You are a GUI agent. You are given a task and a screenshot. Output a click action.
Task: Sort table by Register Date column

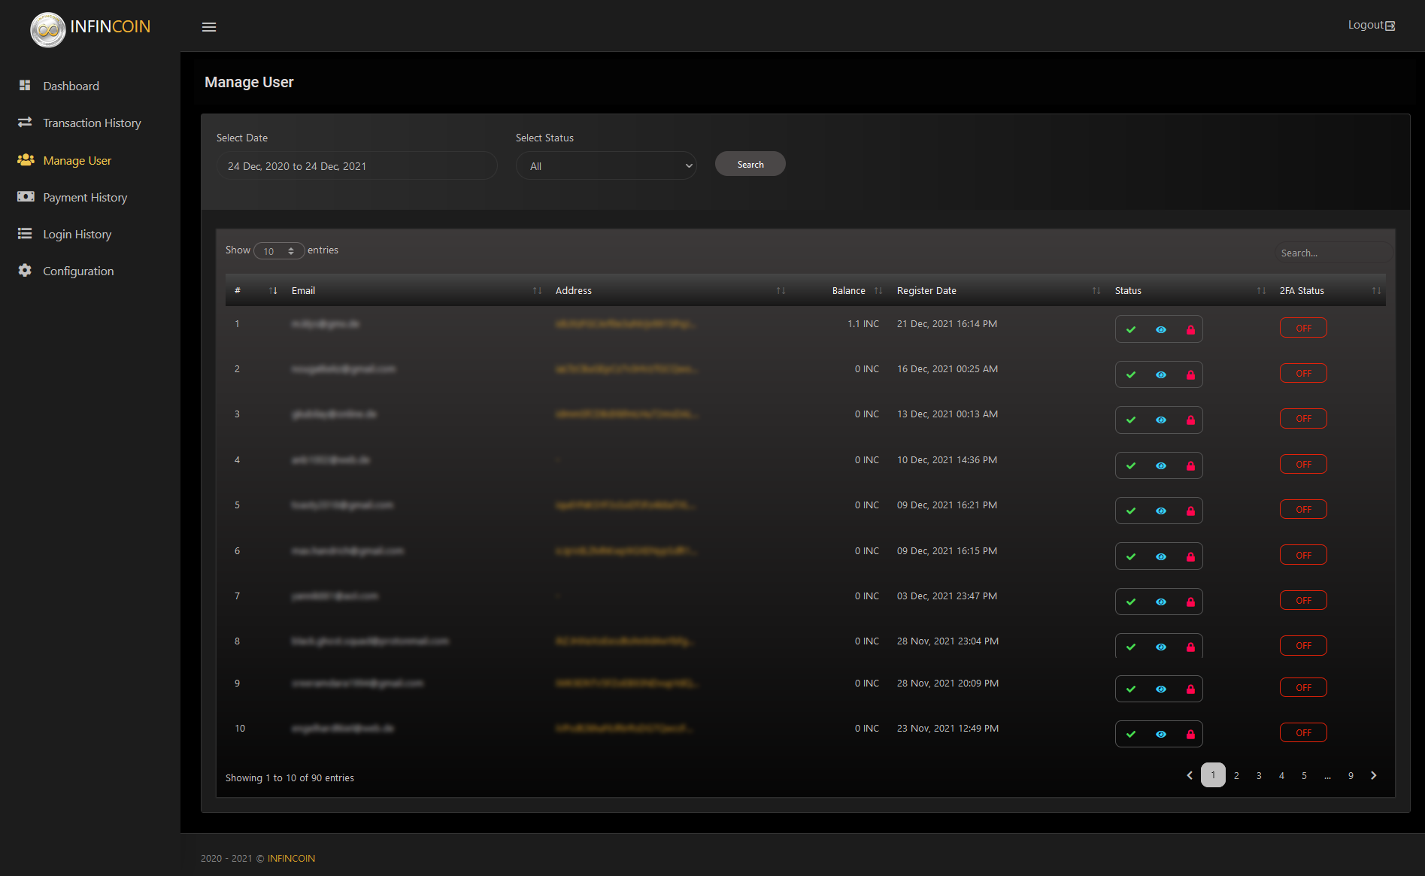(x=926, y=291)
